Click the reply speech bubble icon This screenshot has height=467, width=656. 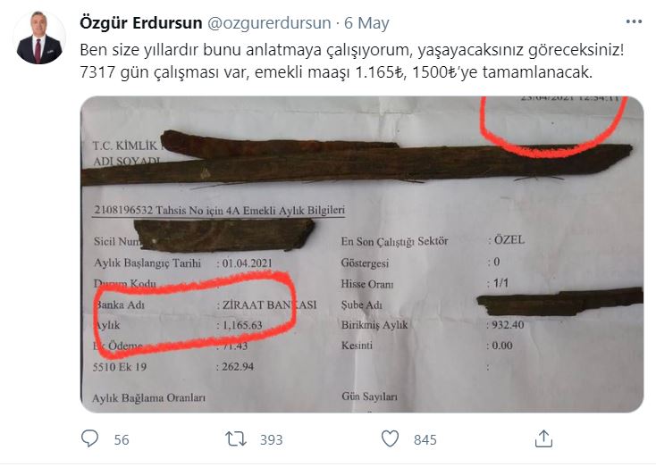coord(89,438)
